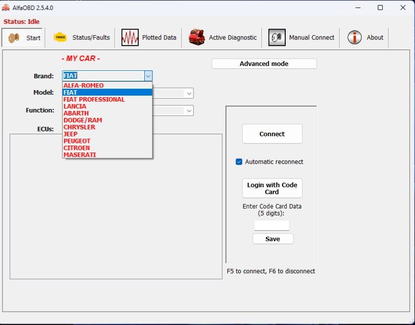This screenshot has width=415, height=325.
Task: Pick LANCIA from the brand list
Action: [x=107, y=106]
